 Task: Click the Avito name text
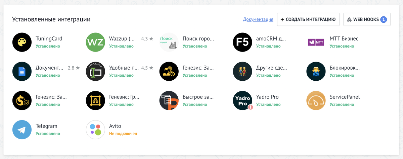[x=115, y=126]
